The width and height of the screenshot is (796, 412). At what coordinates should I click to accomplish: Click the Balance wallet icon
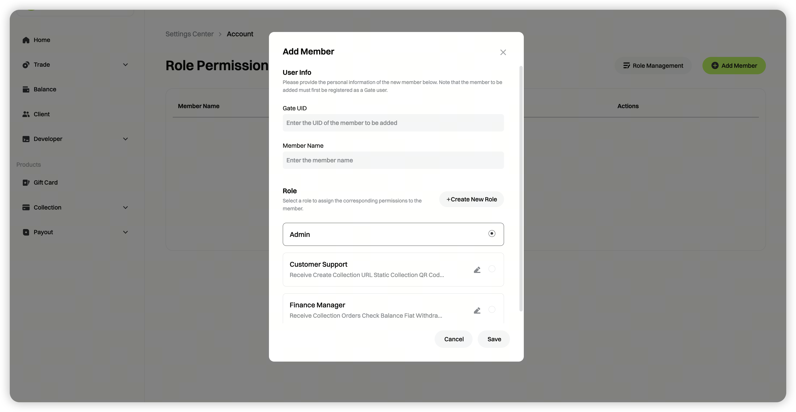(26, 89)
